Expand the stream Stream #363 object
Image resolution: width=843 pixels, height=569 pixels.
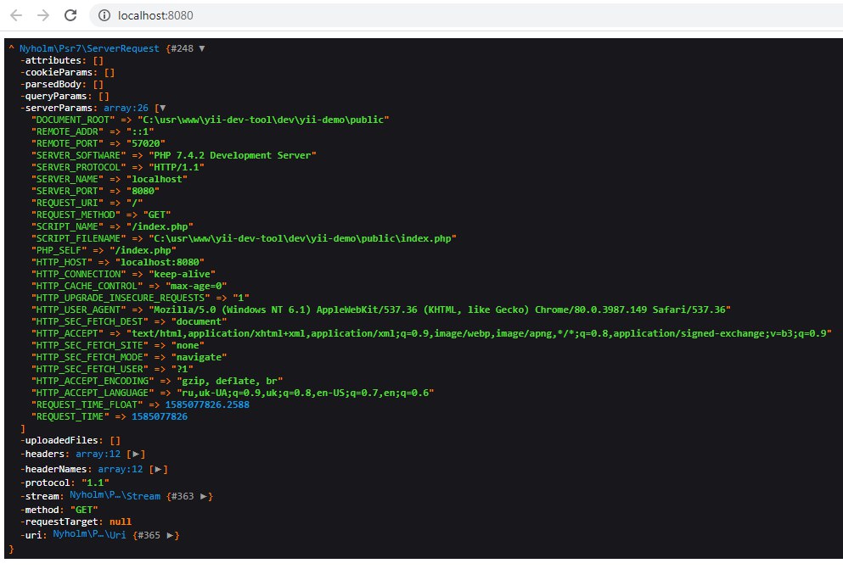tap(203, 497)
